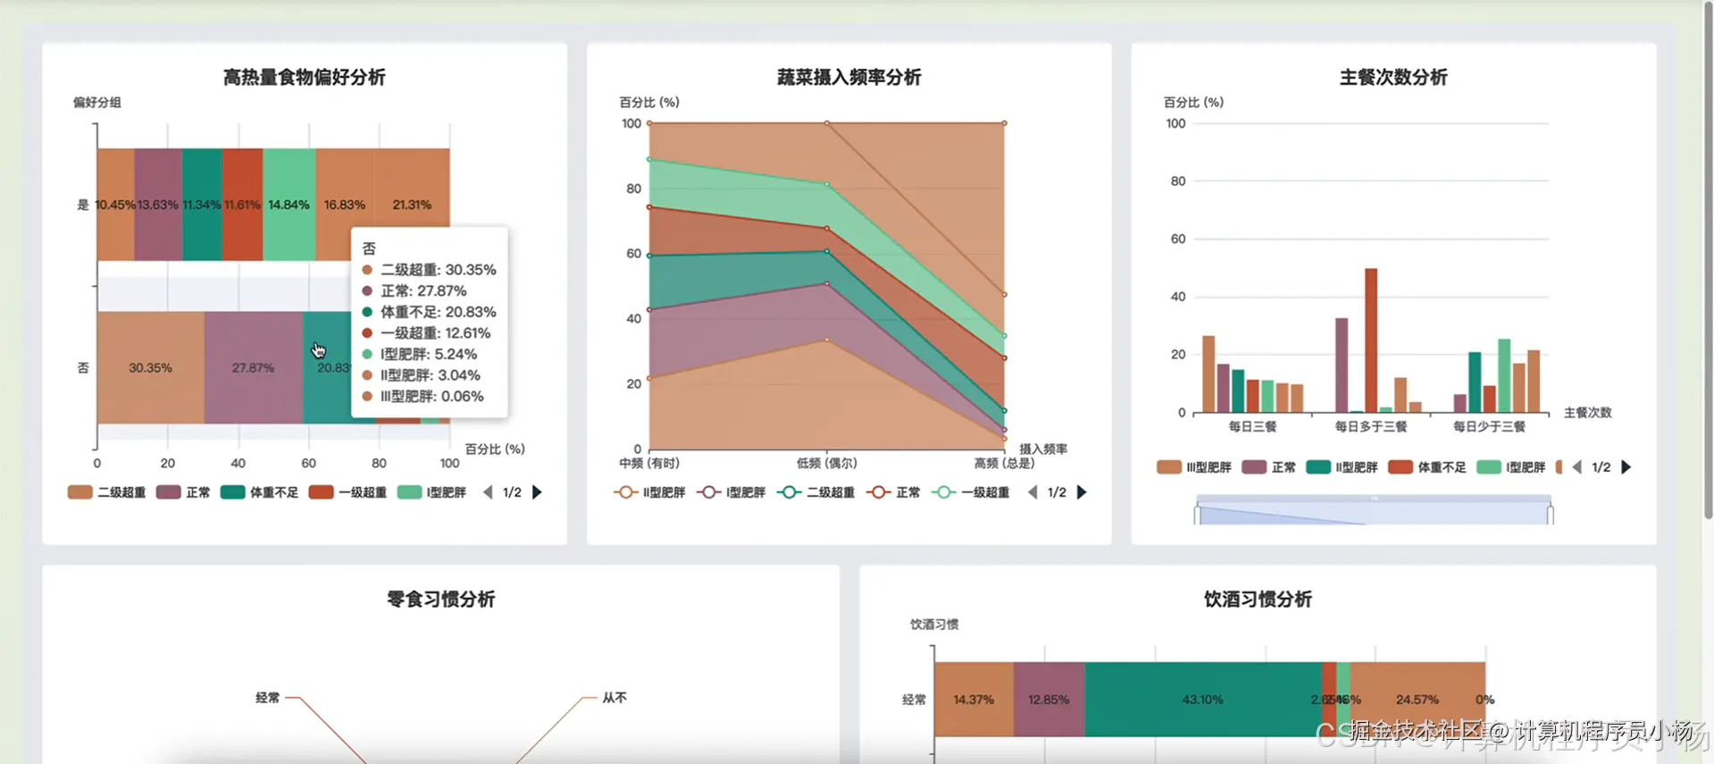Toggle 体重不足 legend in 主餐次数分析 chart
Screen dimensions: 1714x764
click(1427, 467)
